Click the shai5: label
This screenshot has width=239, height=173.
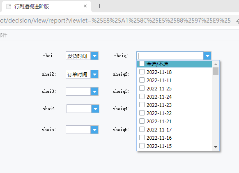coord(49,129)
